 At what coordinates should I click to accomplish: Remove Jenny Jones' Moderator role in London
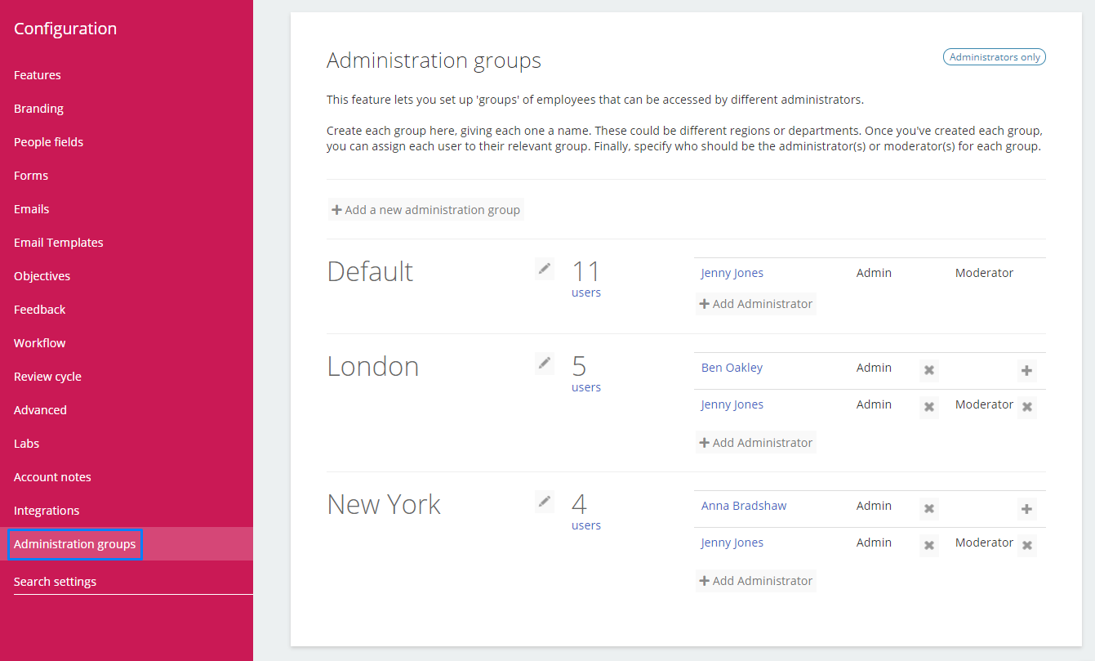click(x=1027, y=407)
